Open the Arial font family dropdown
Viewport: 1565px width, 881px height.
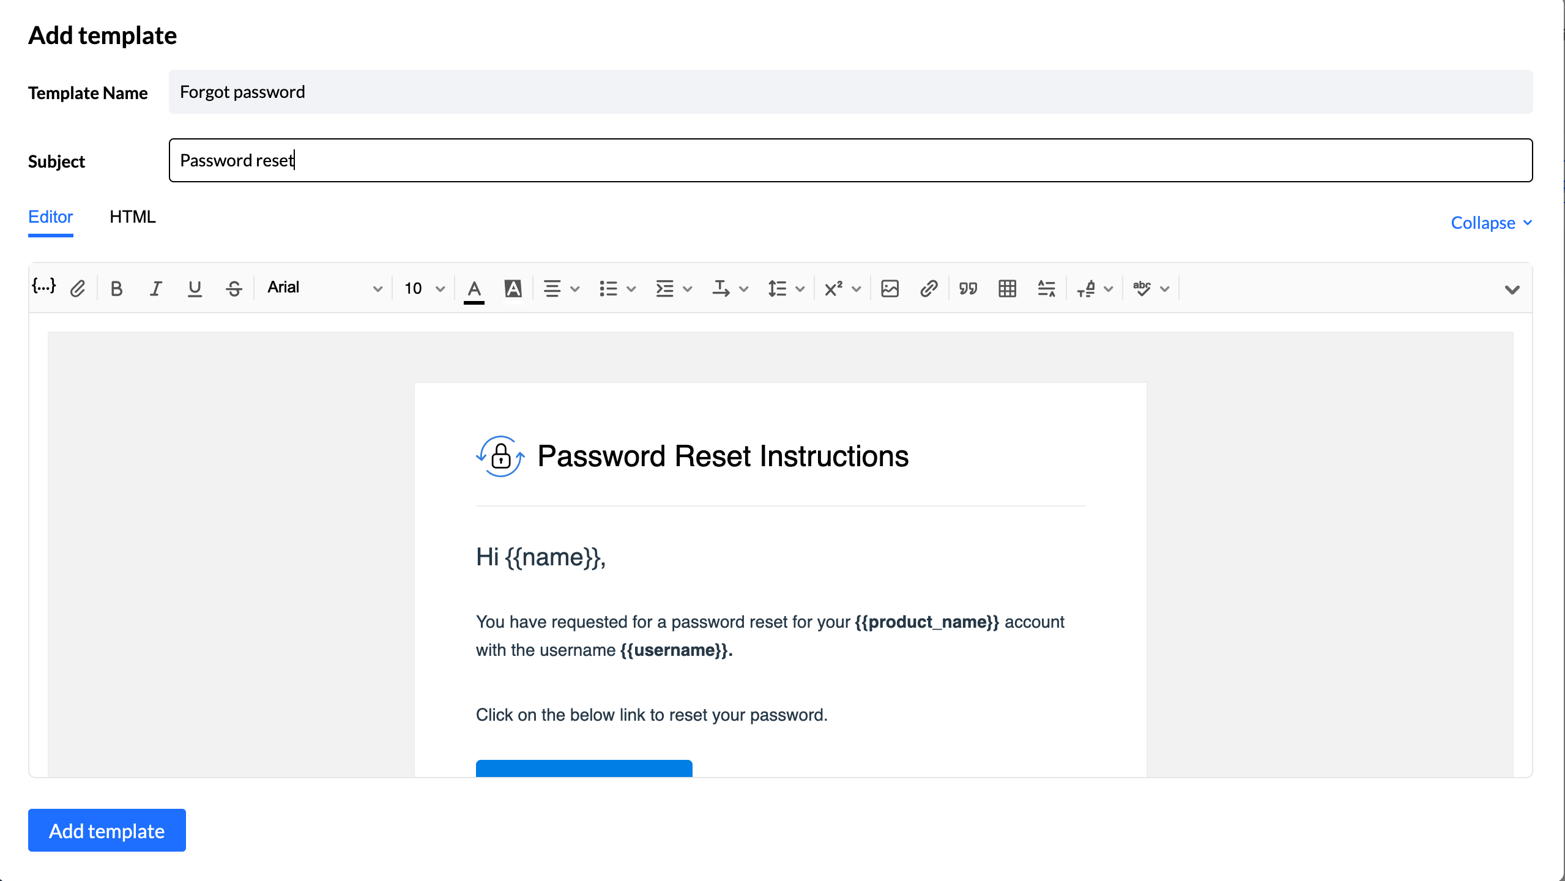[x=324, y=288]
